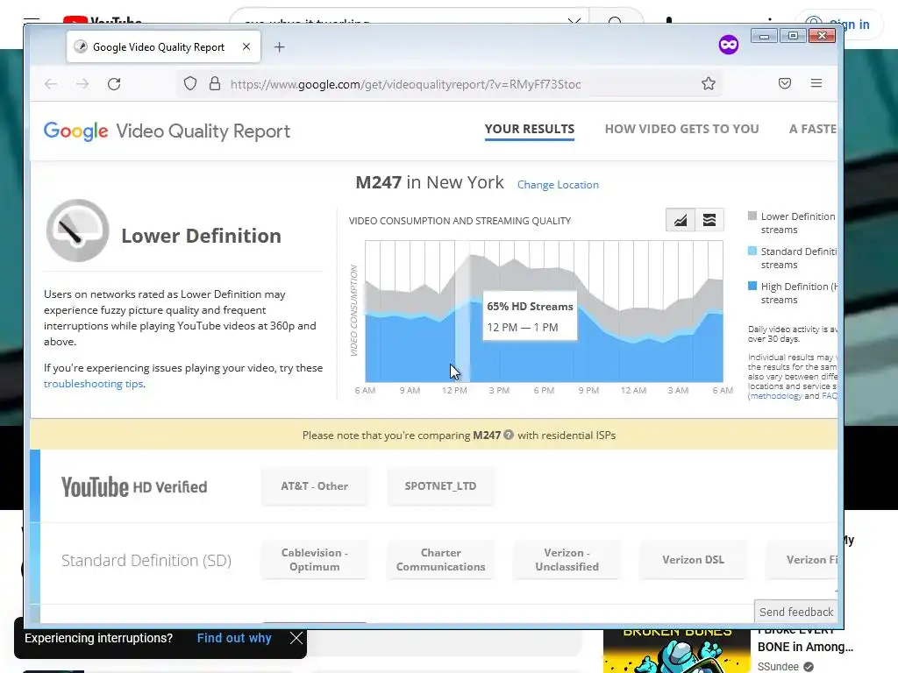Click the light blue Standard Definition legend swatch
This screenshot has height=673, width=898.
pos(752,251)
